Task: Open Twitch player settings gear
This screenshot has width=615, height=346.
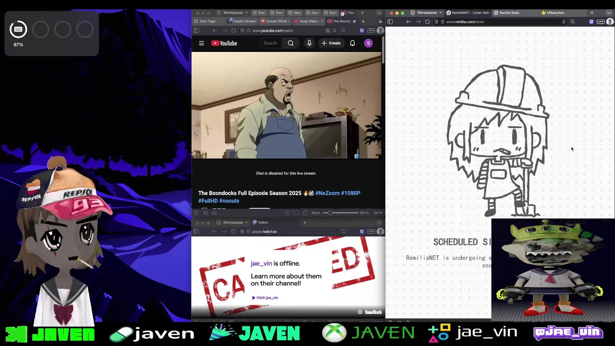Action: [360, 312]
